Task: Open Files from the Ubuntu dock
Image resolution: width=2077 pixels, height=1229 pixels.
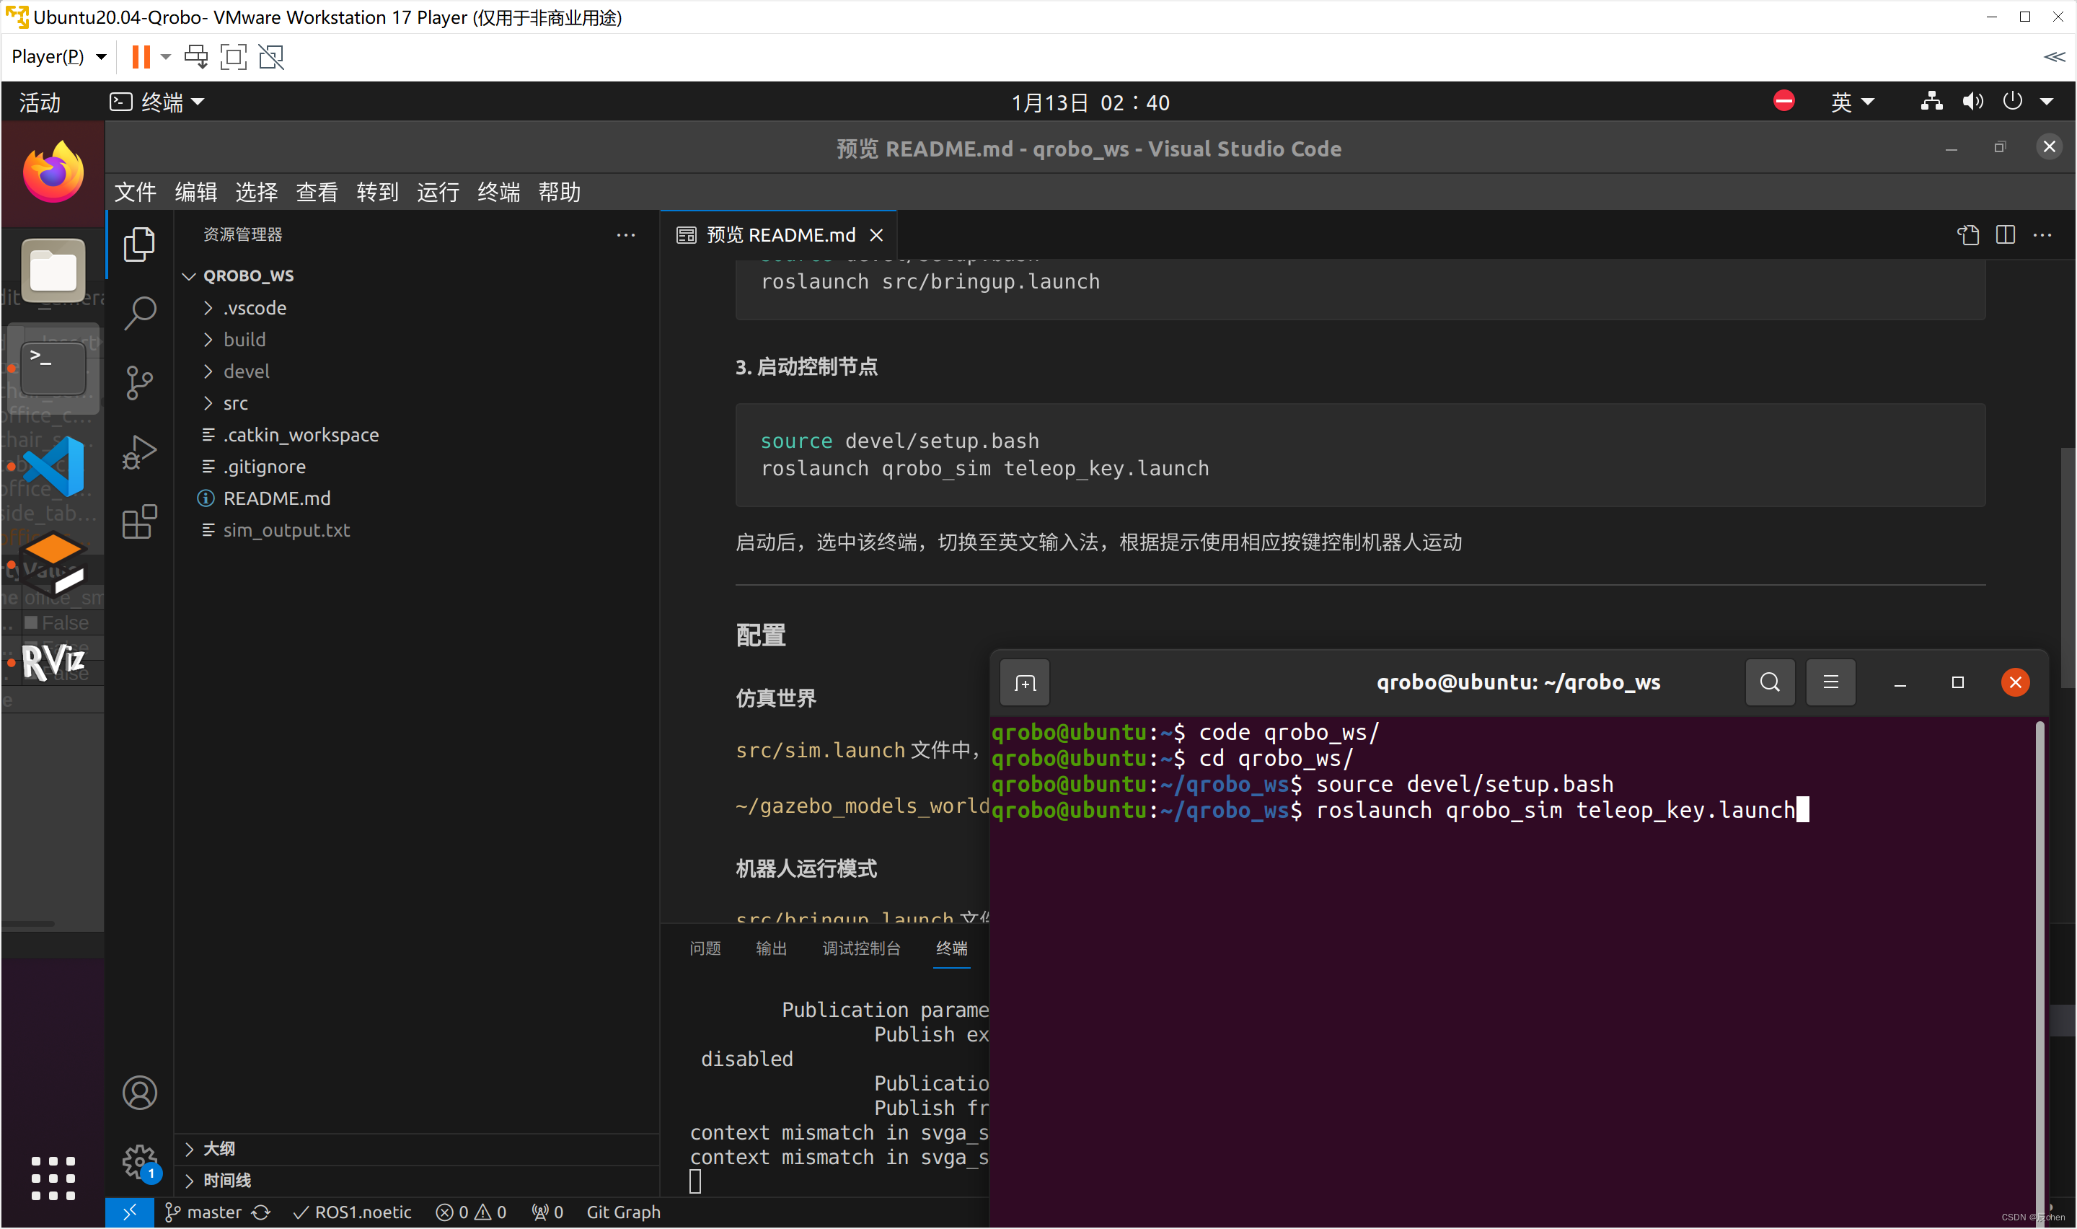Action: 53,270
